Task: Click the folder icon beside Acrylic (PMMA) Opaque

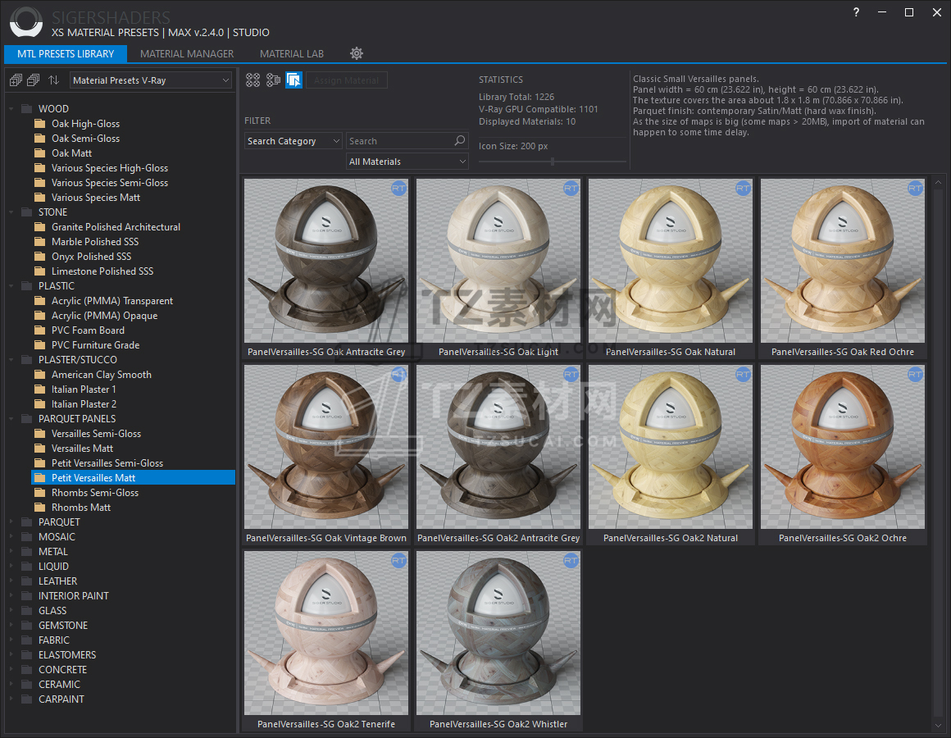Action: [x=40, y=316]
